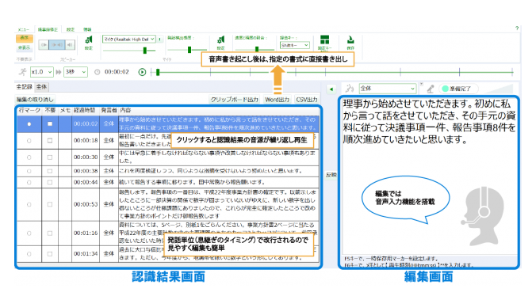Click the CSV出力 button
The height and width of the screenshot is (292, 532).
[x=307, y=100]
